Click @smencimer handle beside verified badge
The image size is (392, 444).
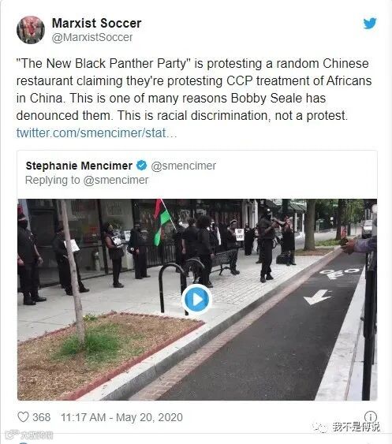click(184, 166)
